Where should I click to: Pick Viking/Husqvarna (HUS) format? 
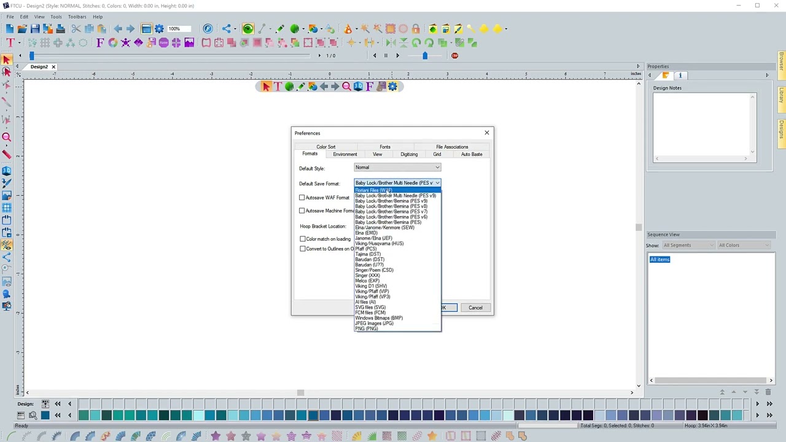pyautogui.click(x=397, y=244)
